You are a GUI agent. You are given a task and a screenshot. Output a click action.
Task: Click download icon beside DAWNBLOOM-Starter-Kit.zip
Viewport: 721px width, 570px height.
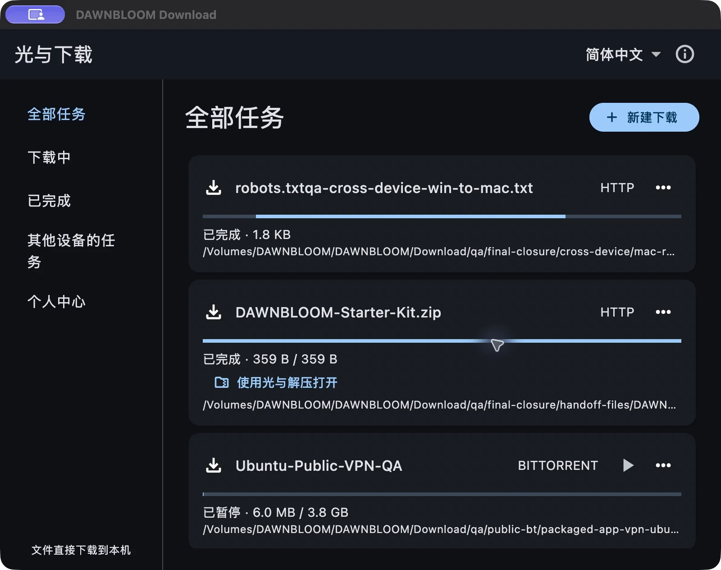[214, 312]
